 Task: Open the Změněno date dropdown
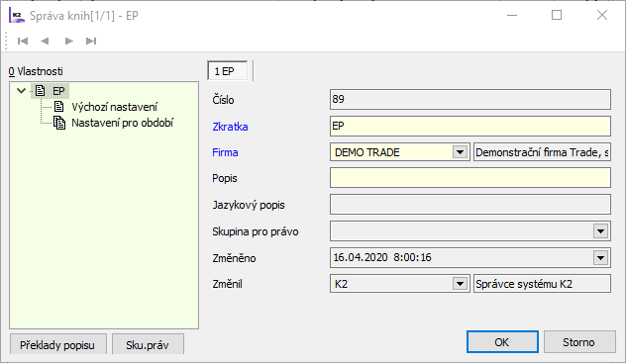(x=600, y=258)
